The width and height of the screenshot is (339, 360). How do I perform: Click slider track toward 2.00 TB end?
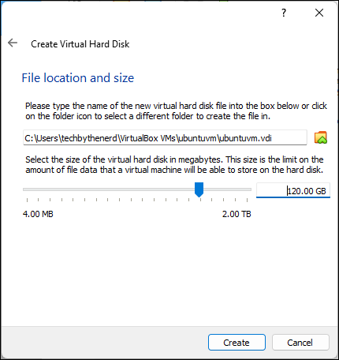(x=227, y=189)
